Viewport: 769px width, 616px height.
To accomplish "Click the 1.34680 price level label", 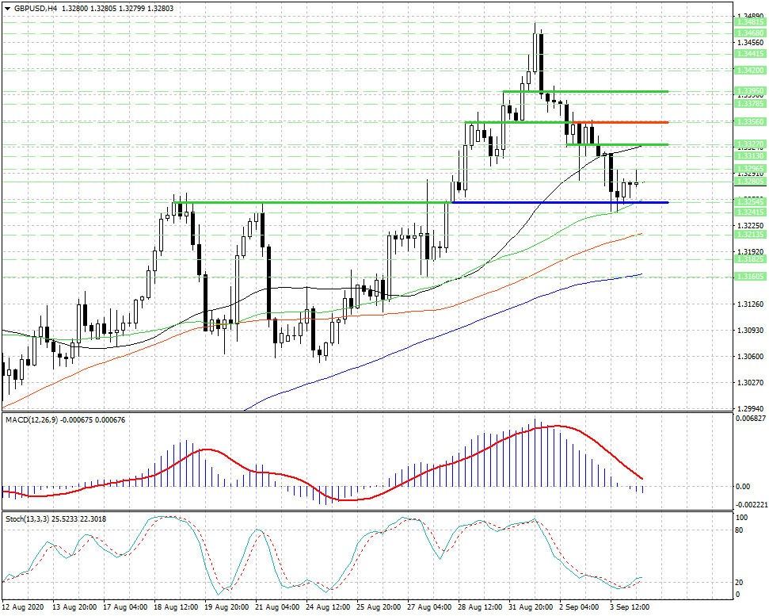I will 750,33.
